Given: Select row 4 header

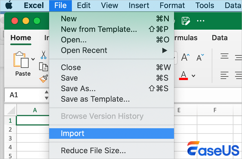Looking at the screenshot, I should (10, 147).
